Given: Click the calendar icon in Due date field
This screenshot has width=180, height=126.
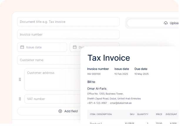Looking at the screenshot, I should (x=75, y=47).
